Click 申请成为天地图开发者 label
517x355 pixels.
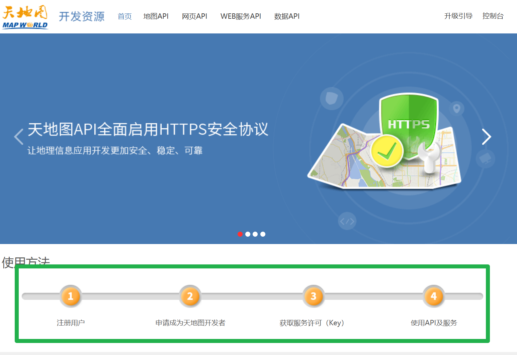pyautogui.click(x=190, y=323)
